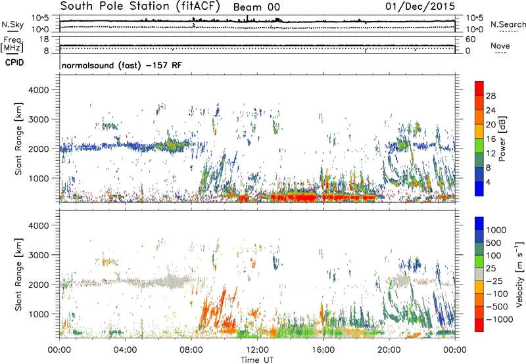The image size is (526, 364).
Task: Click the 'Nave' legend label
Action: (x=500, y=45)
